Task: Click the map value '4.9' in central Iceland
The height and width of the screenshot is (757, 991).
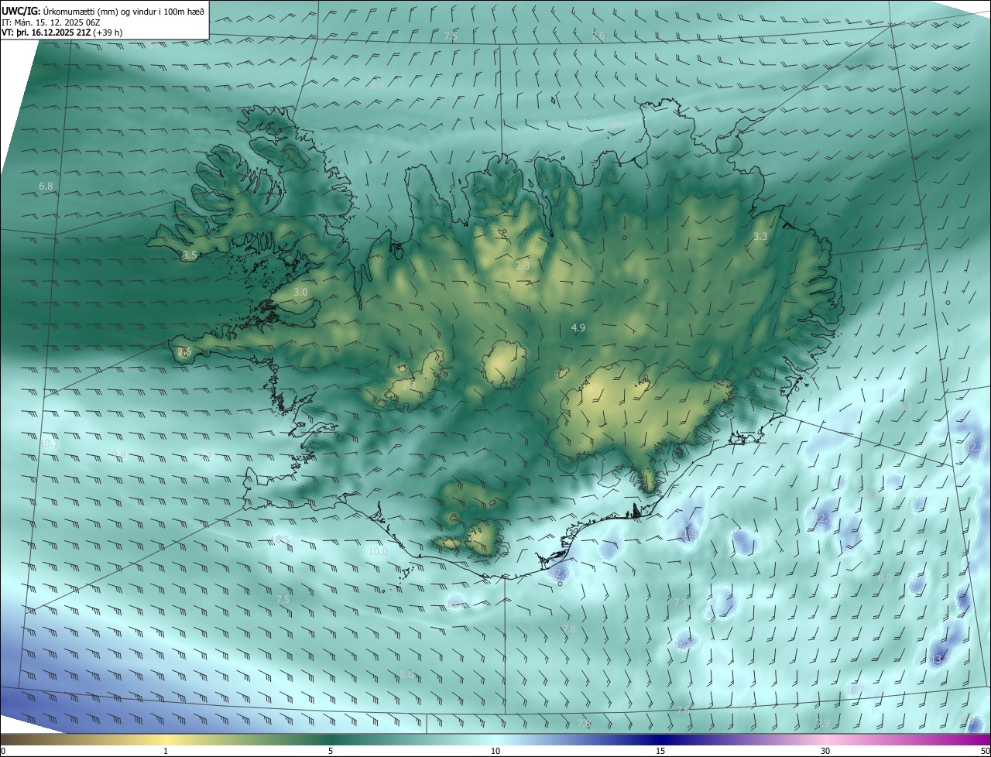Action: coord(578,328)
